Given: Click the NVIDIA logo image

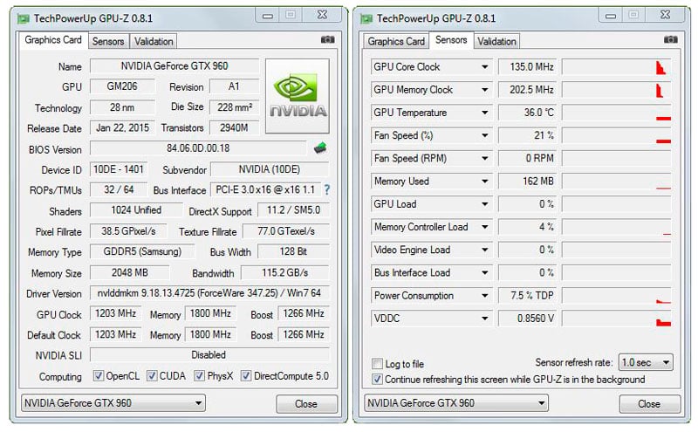Looking at the screenshot, I should [298, 96].
